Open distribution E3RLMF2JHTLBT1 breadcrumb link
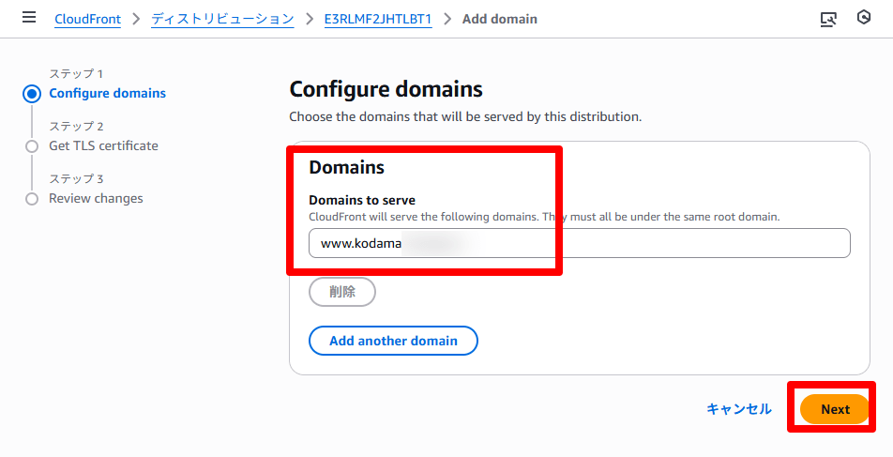893x457 pixels. point(378,19)
